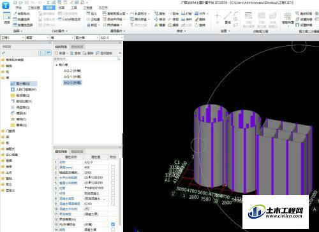319x232 pixels.
Task: Click the 长度标注 length dimension tool
Action: (140, 13)
